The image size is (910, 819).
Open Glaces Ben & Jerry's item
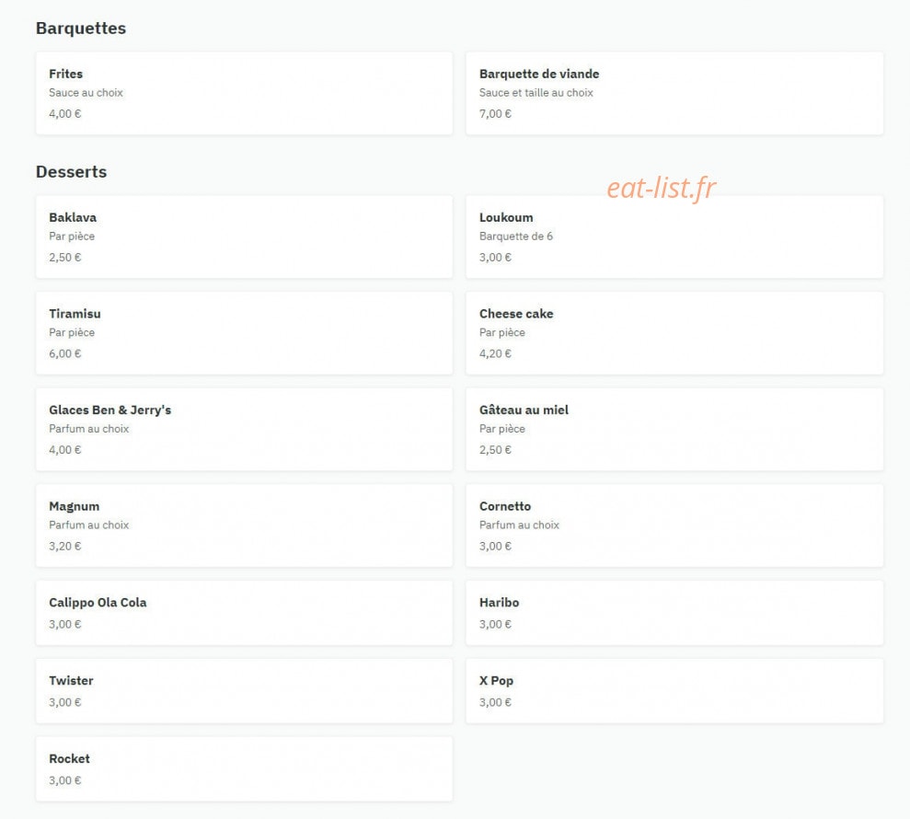(x=244, y=430)
